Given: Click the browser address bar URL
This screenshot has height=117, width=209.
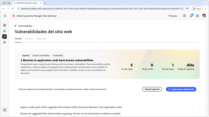Looking at the screenshot, I should [103, 9].
